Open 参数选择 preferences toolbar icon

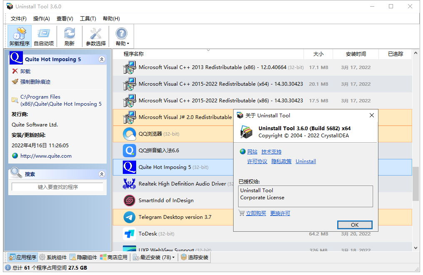click(x=96, y=36)
